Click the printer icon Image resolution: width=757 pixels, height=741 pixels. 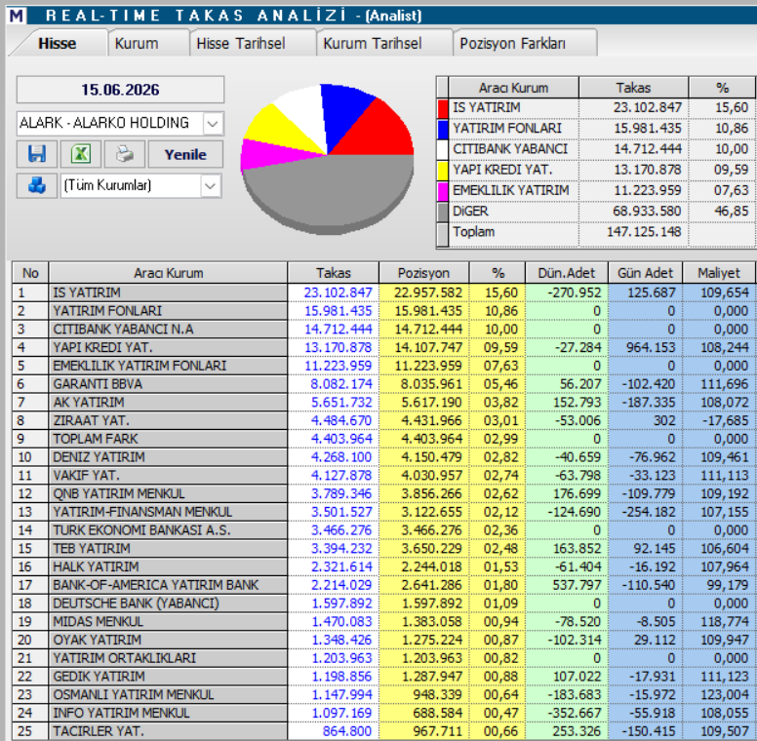(125, 154)
